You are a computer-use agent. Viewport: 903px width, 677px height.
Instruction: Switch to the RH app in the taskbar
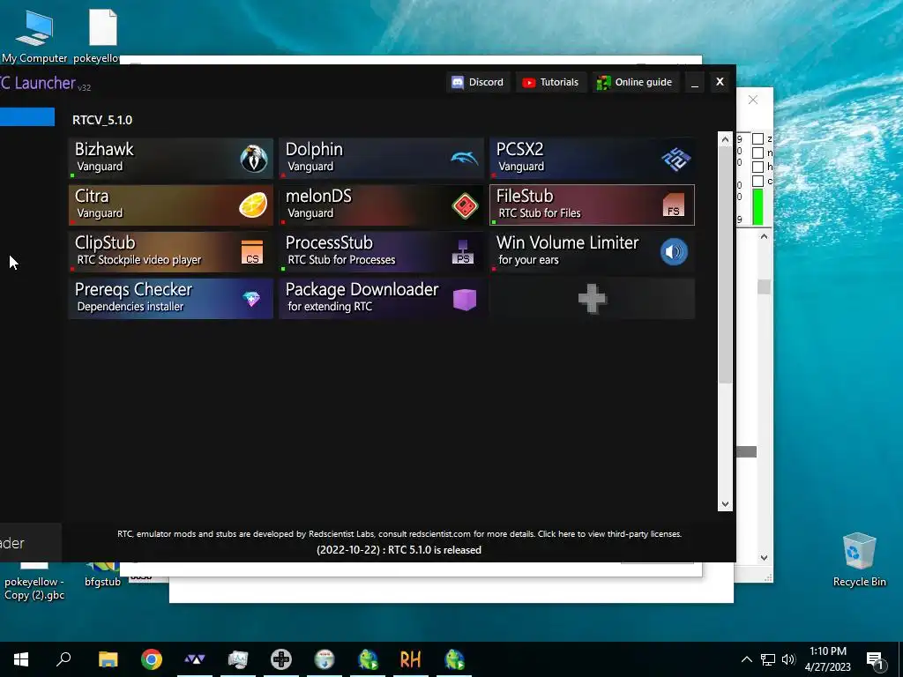(x=411, y=659)
